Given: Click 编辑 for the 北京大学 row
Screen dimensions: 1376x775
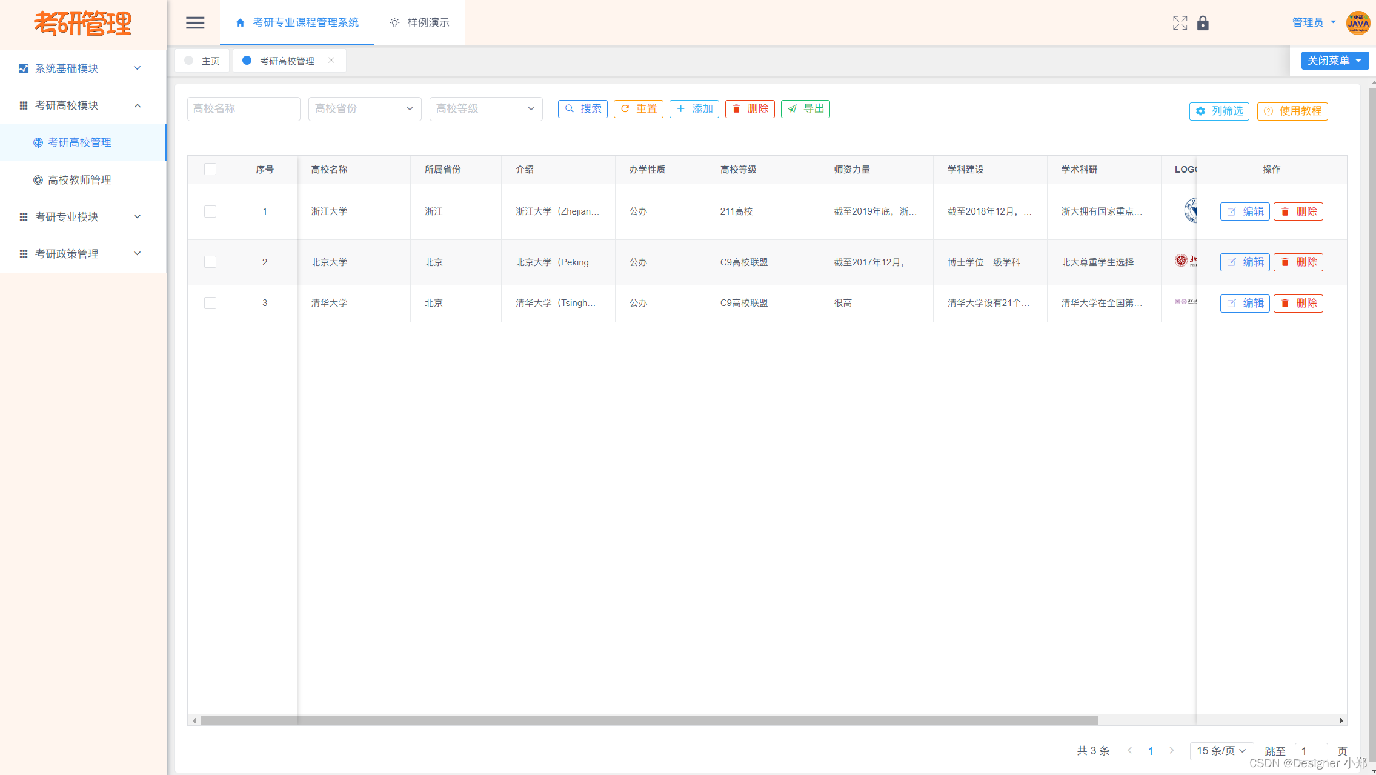Looking at the screenshot, I should click(1245, 262).
